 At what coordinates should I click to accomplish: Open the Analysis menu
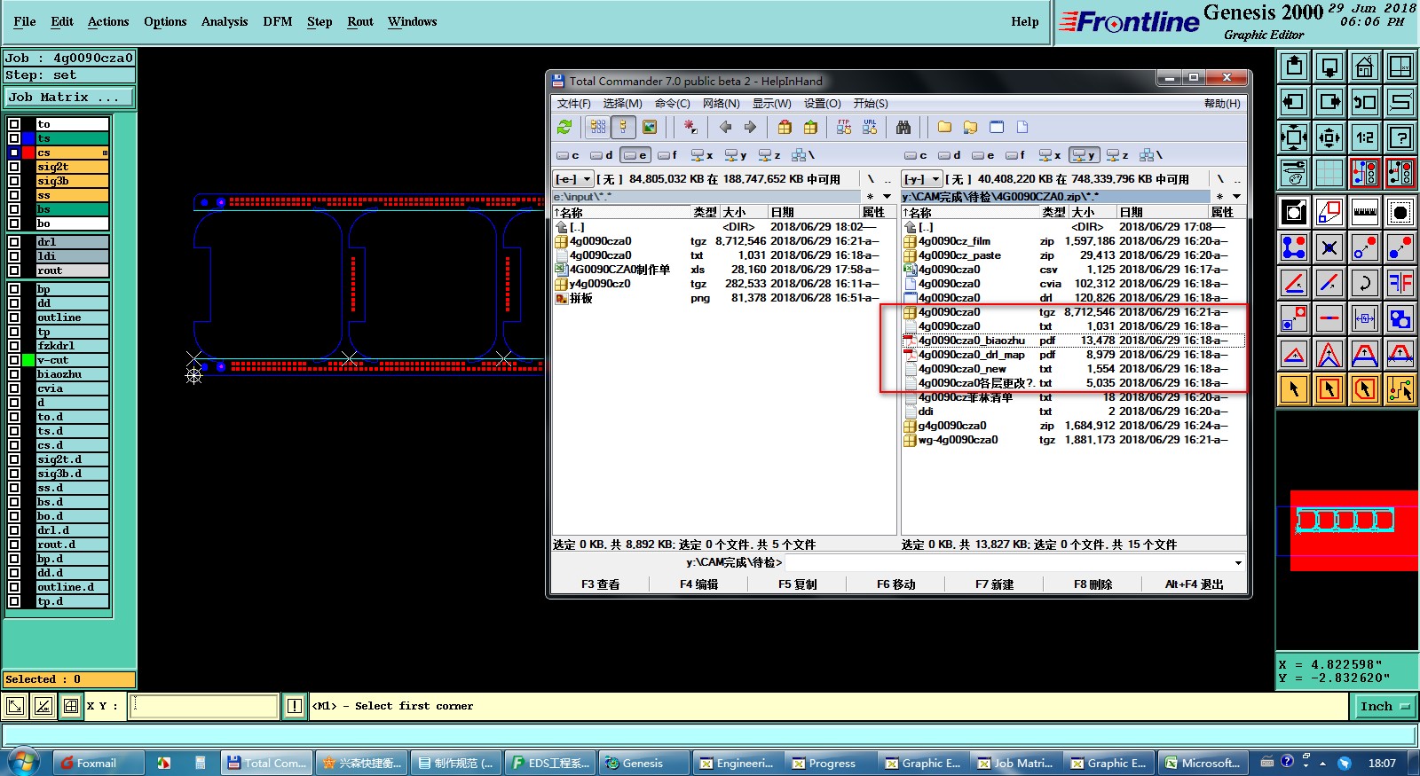[224, 21]
